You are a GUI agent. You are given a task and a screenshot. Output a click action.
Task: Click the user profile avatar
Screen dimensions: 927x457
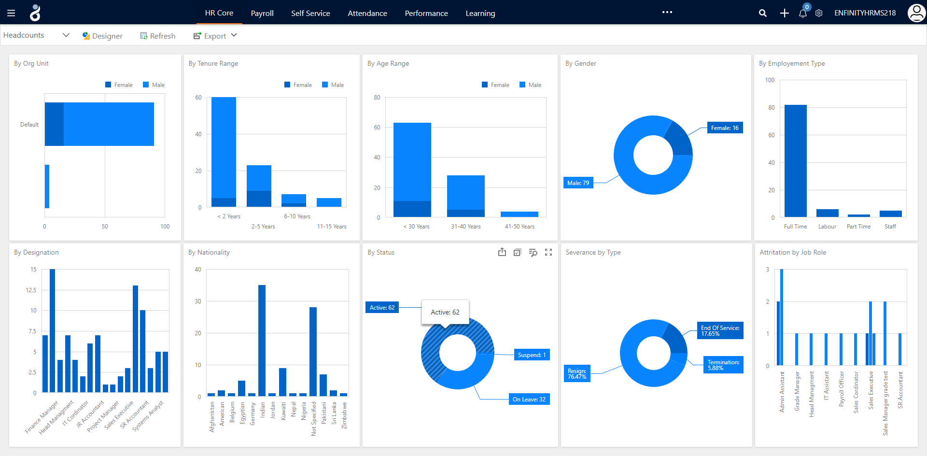(916, 13)
